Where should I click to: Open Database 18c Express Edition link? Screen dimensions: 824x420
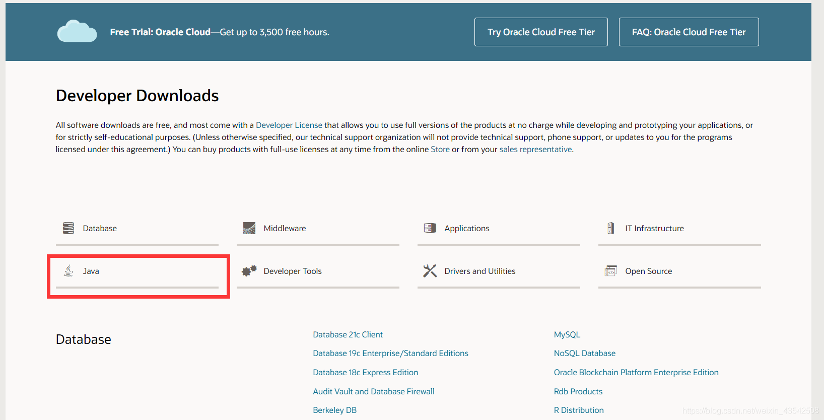point(365,372)
